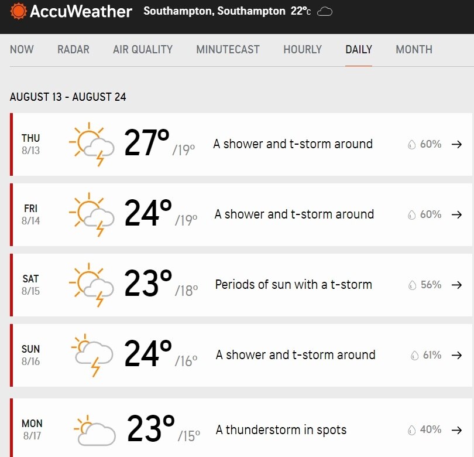Click Sunday's storm cloud icon

point(91,355)
